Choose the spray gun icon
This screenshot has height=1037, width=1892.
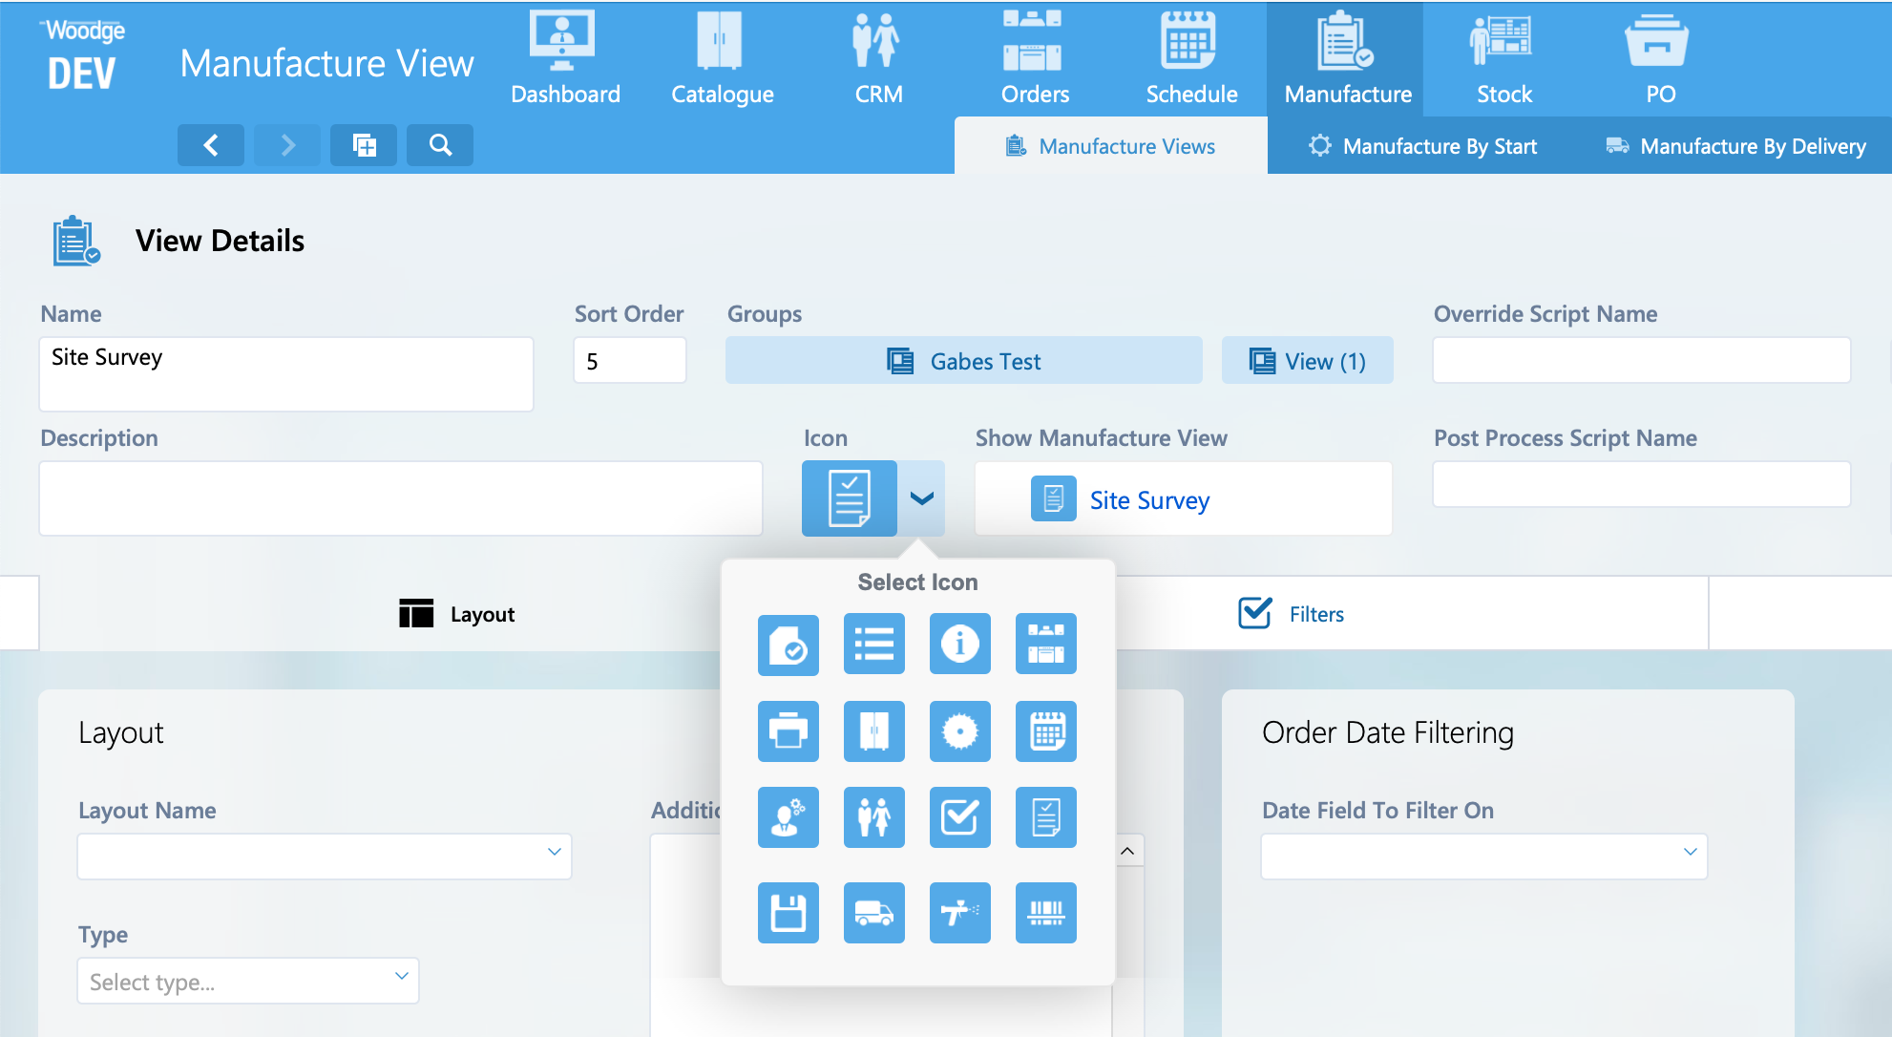point(959,913)
